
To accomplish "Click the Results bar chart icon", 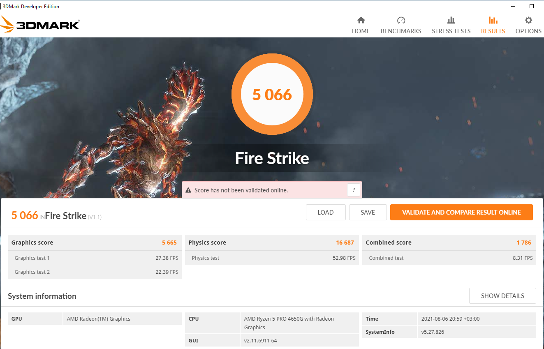I will pyautogui.click(x=493, y=20).
